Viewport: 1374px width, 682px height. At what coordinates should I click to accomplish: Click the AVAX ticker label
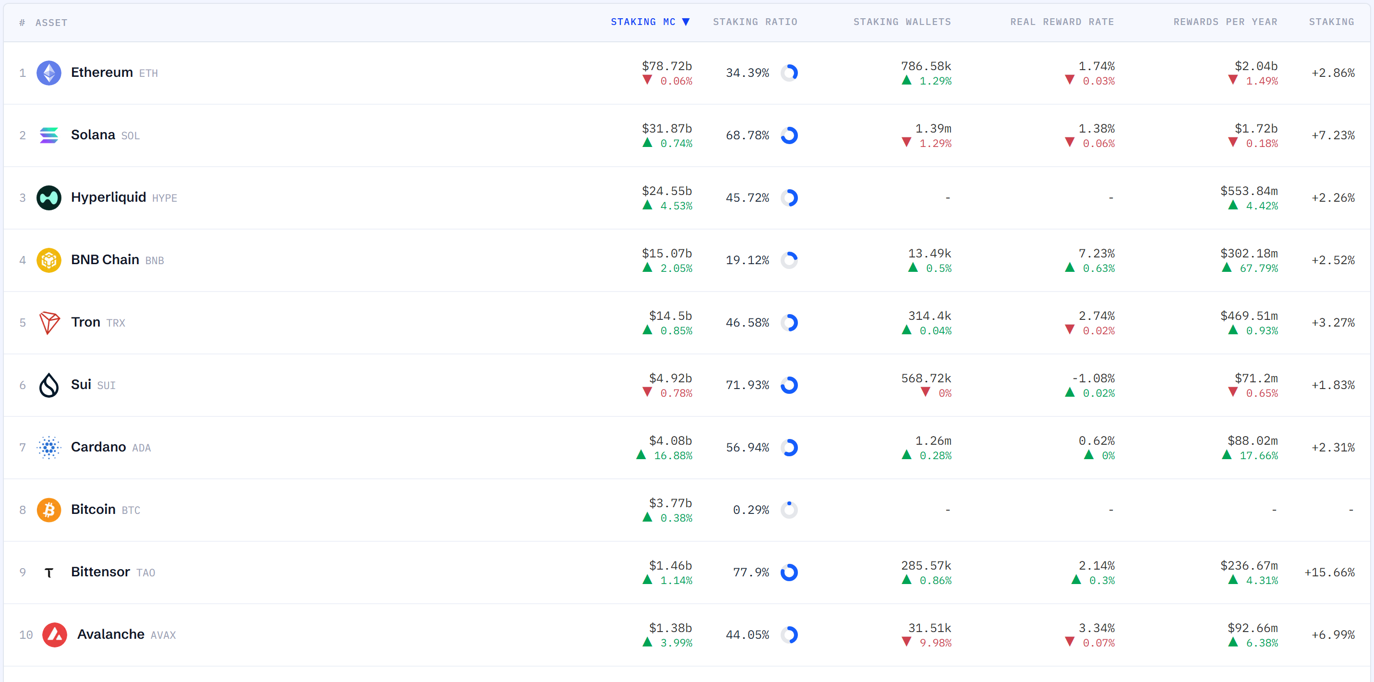tap(163, 635)
